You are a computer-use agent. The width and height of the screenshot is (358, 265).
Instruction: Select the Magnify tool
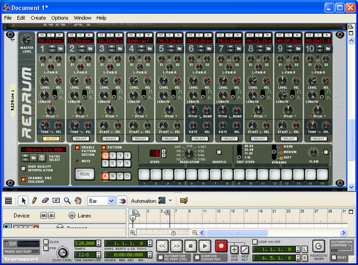[x=67, y=201]
